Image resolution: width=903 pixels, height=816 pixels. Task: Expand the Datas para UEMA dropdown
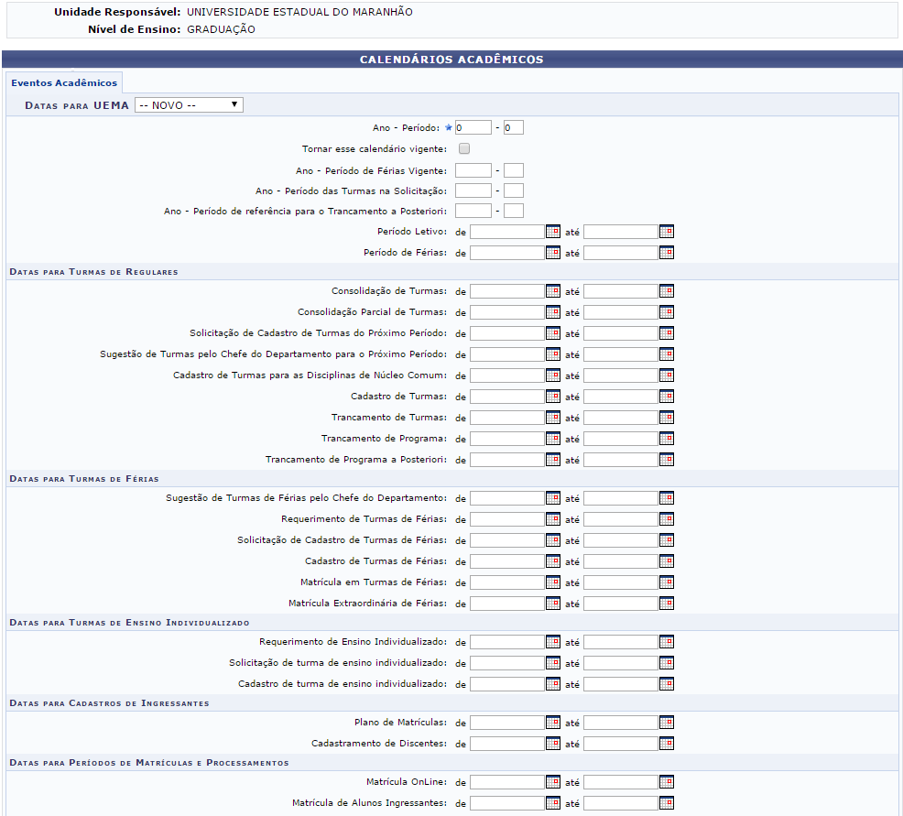tap(189, 104)
